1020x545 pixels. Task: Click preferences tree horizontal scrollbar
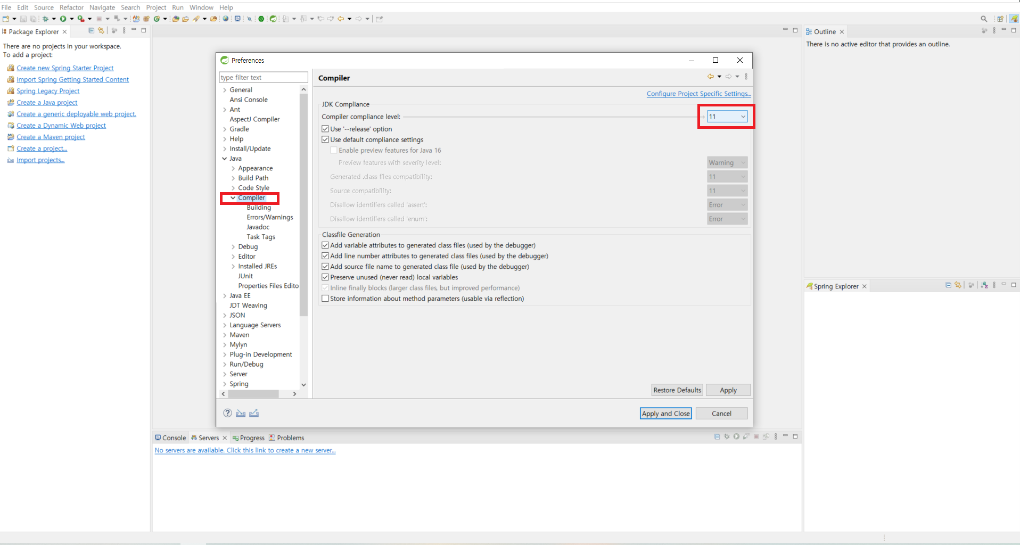[x=253, y=394]
